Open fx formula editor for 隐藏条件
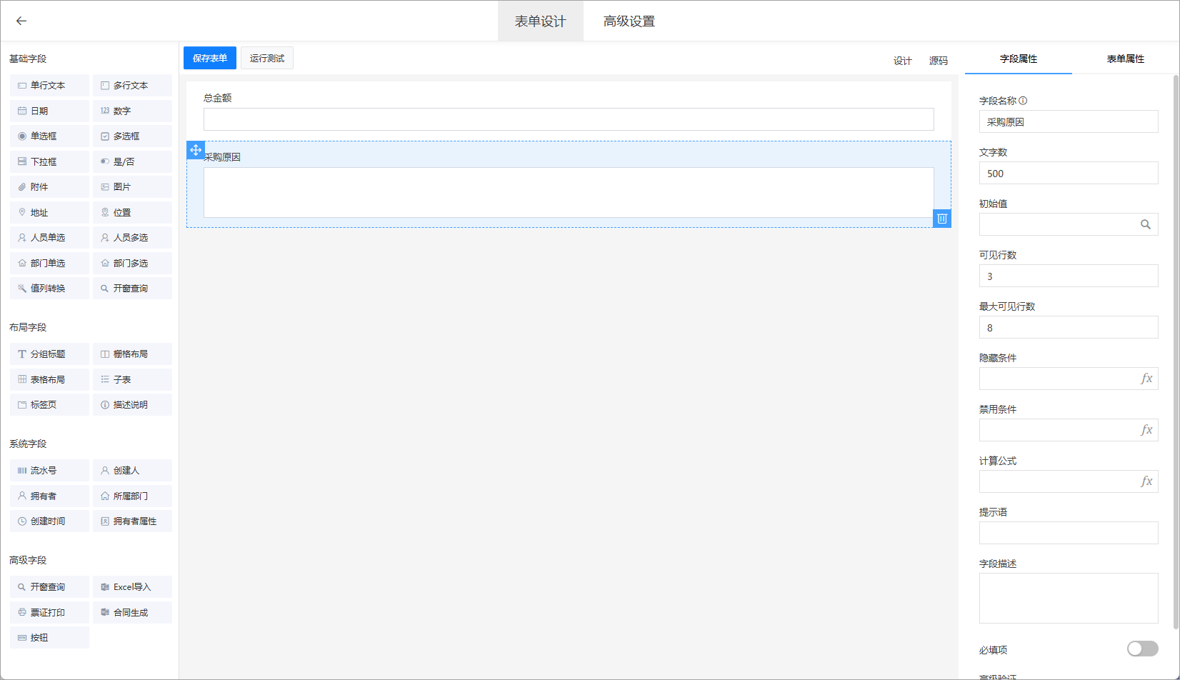Viewport: 1180px width, 680px height. pyautogui.click(x=1146, y=379)
